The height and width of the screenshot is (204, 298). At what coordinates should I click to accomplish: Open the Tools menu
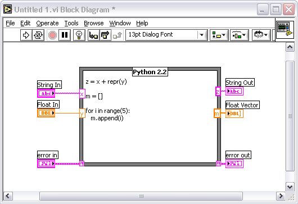(x=71, y=23)
